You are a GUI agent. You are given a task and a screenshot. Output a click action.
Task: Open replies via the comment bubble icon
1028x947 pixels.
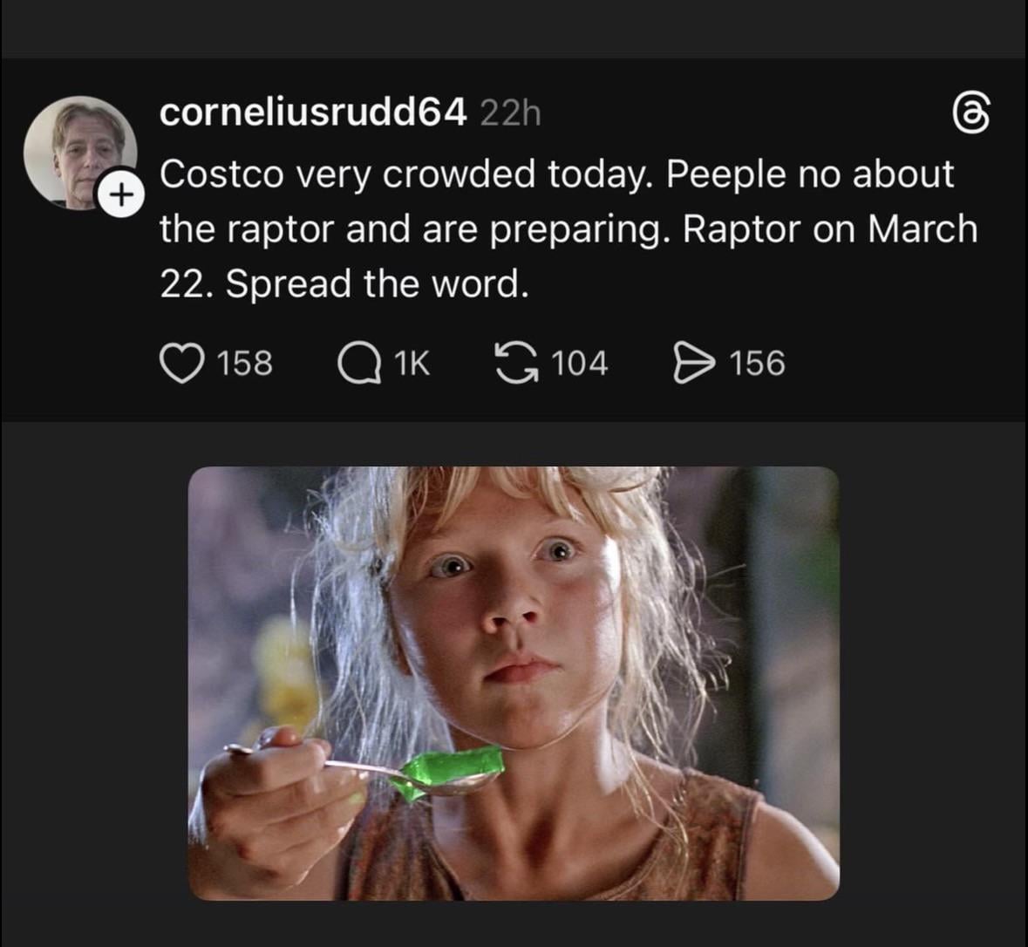(359, 363)
